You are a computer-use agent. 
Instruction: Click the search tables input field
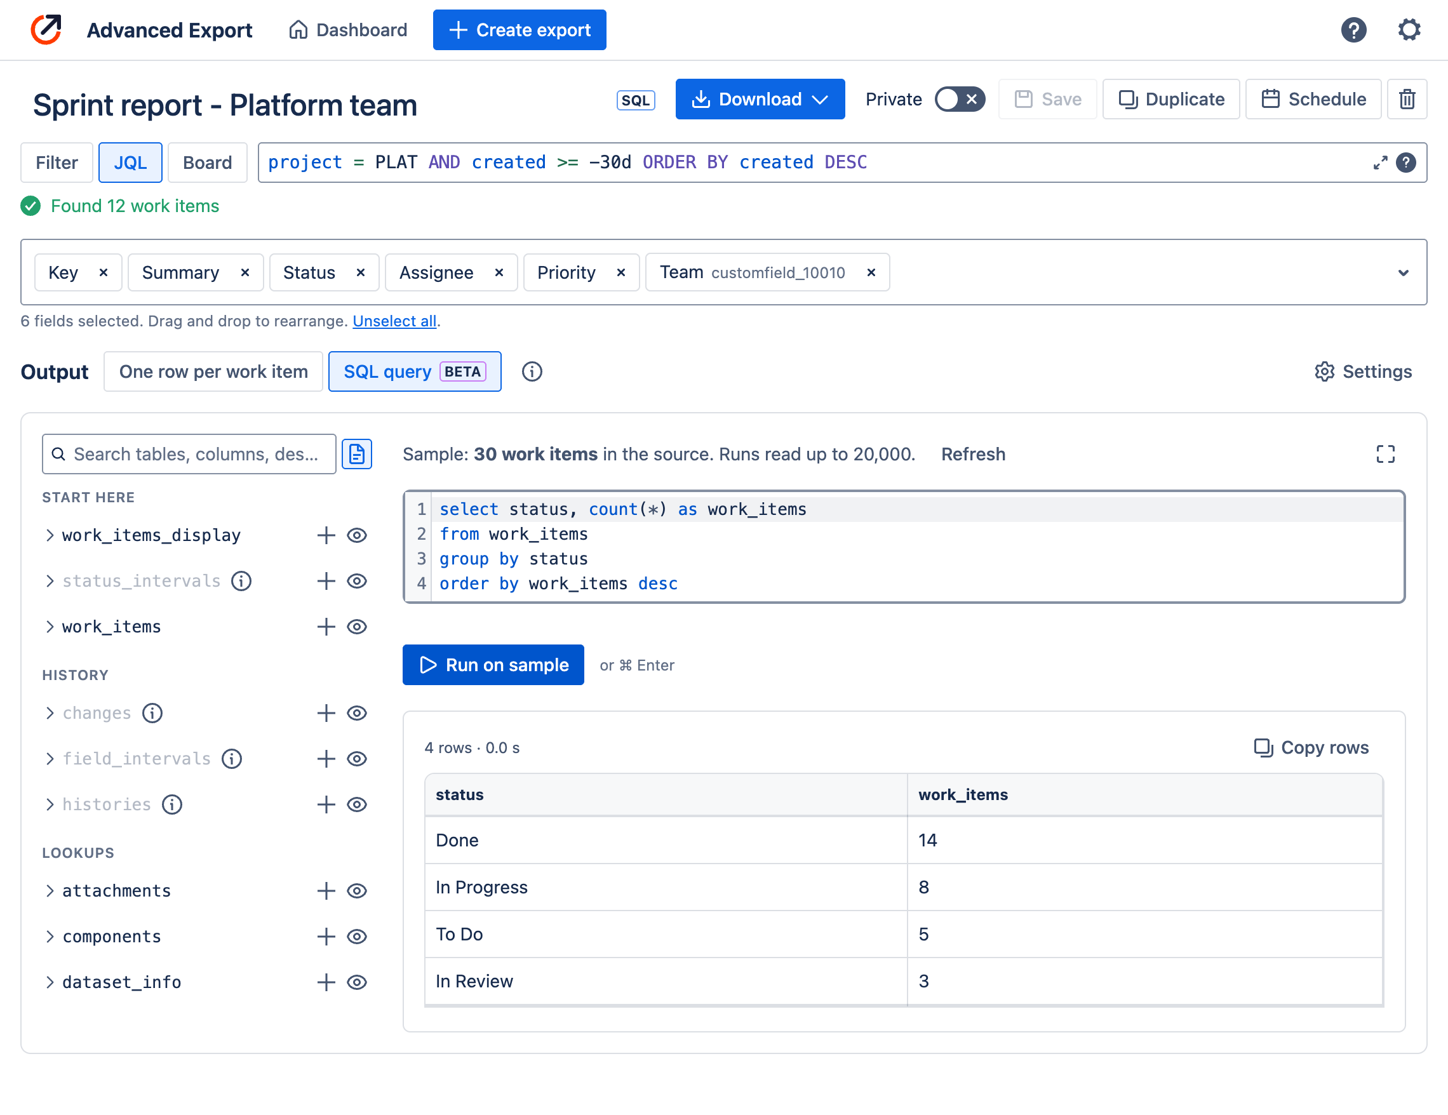pyautogui.click(x=189, y=454)
